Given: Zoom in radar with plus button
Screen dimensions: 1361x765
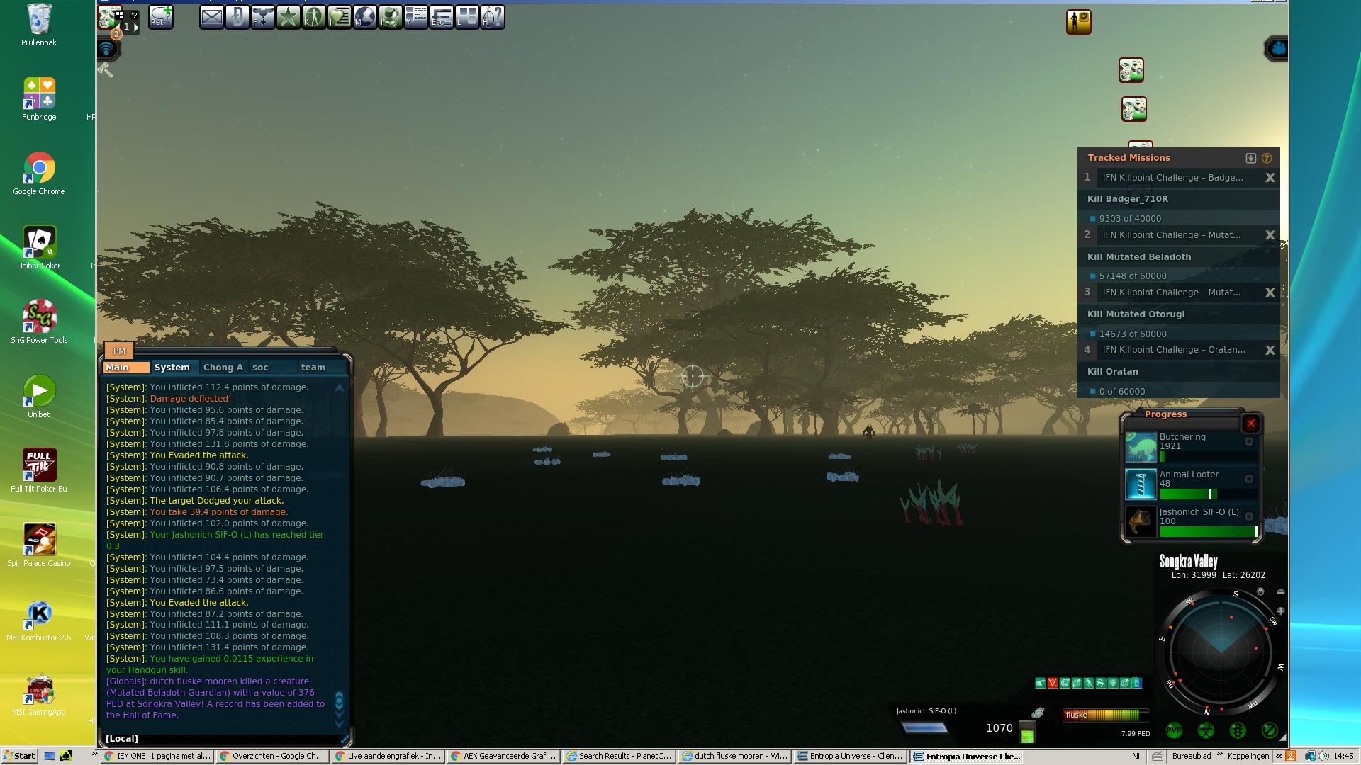Looking at the screenshot, I should pyautogui.click(x=1280, y=611).
